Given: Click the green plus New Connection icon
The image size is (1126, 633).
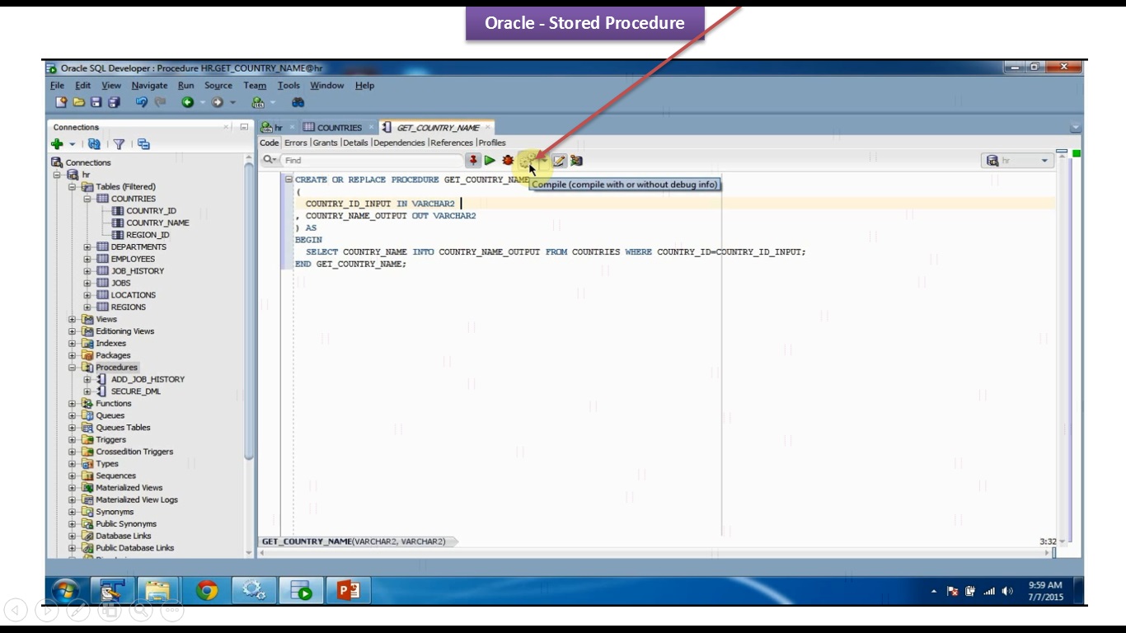Looking at the screenshot, I should pyautogui.click(x=57, y=143).
